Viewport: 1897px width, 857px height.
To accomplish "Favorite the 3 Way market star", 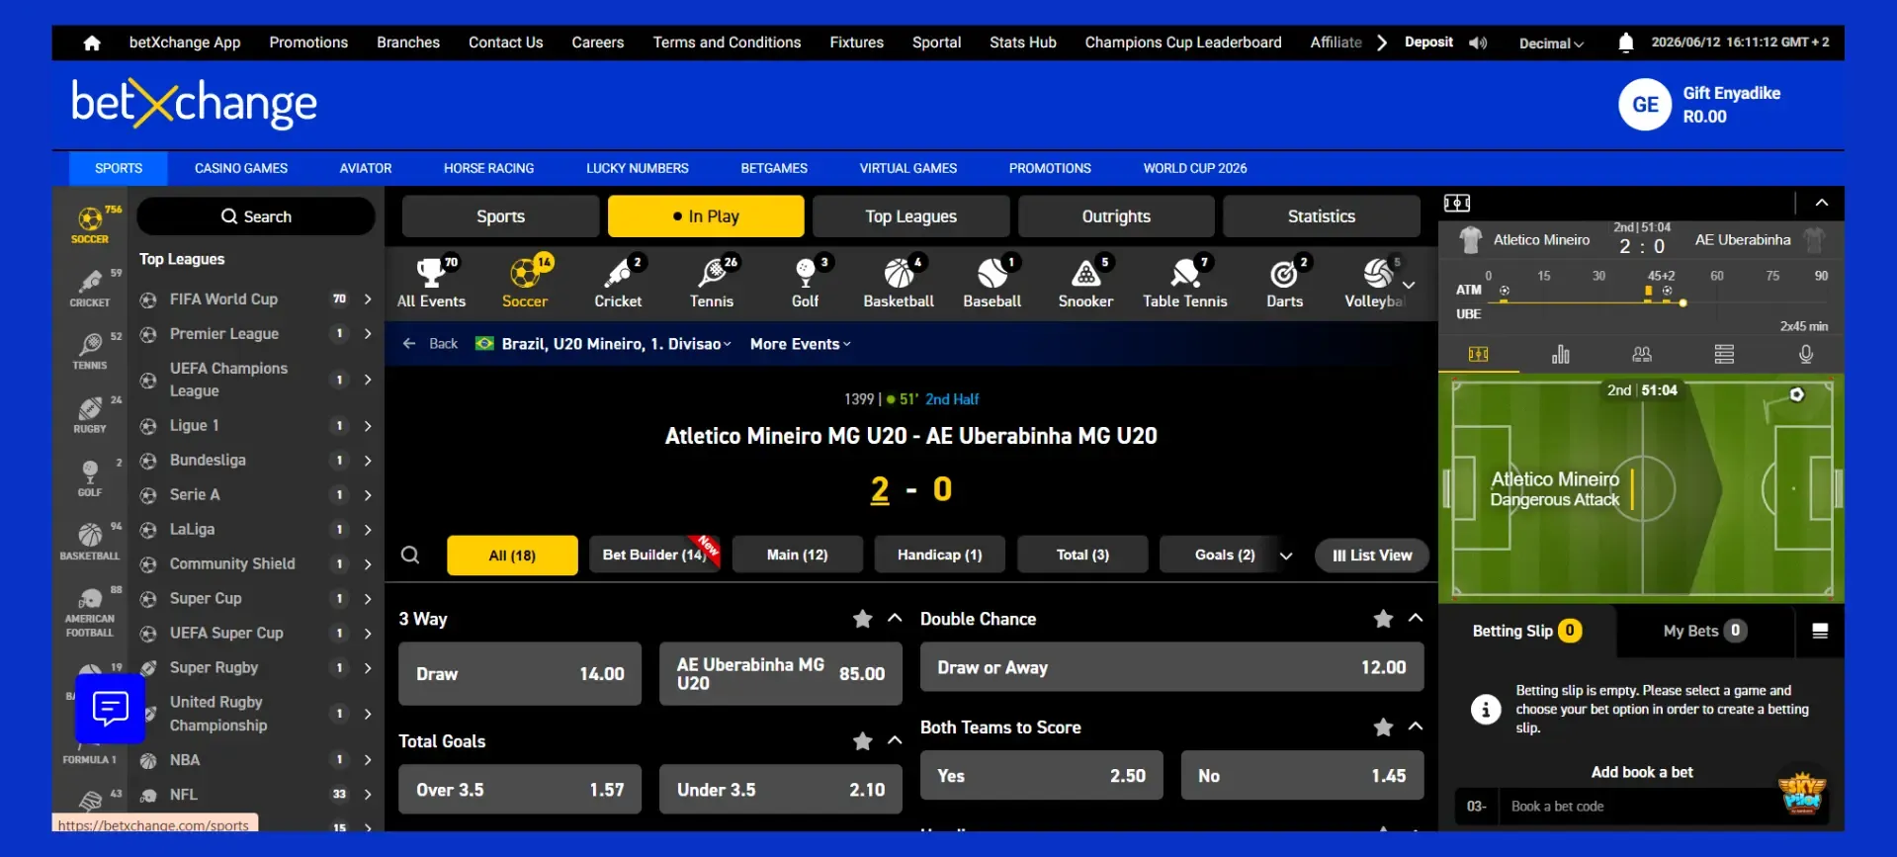I will 862,619.
